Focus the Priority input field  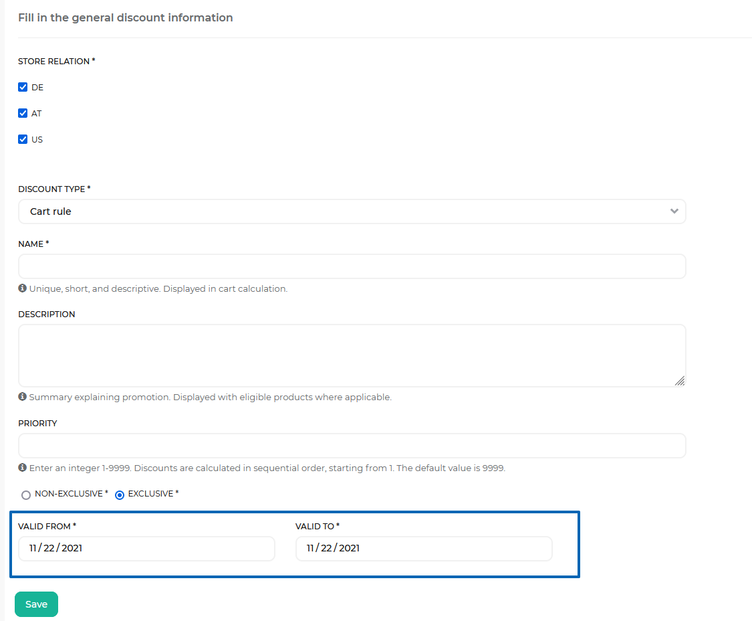pyautogui.click(x=352, y=446)
